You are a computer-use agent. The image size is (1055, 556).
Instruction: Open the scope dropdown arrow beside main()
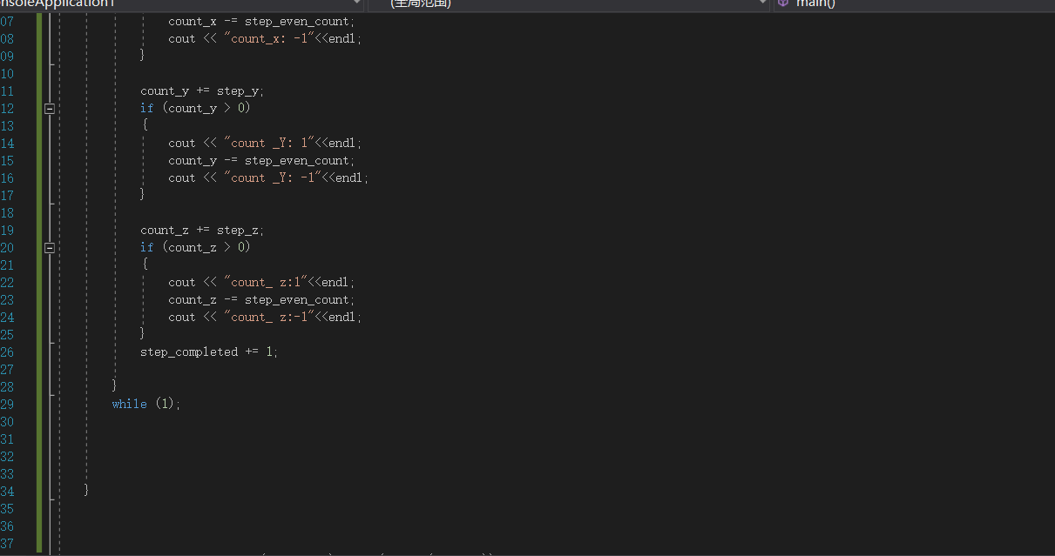[763, 3]
